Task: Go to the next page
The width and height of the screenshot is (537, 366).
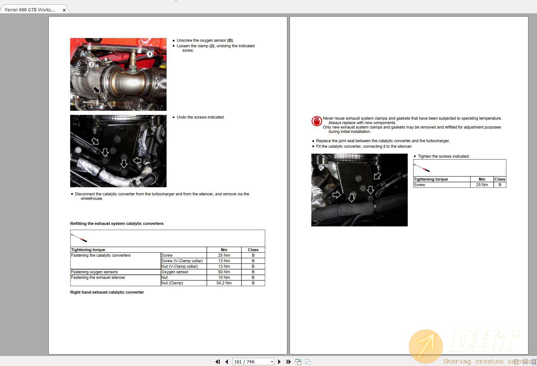Action: coord(279,362)
